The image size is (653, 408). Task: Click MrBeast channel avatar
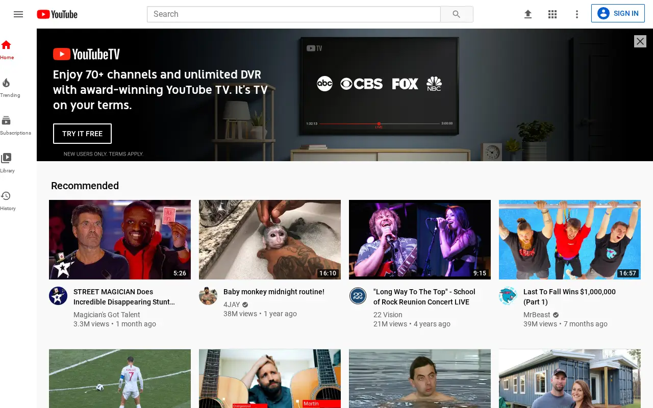point(508,296)
